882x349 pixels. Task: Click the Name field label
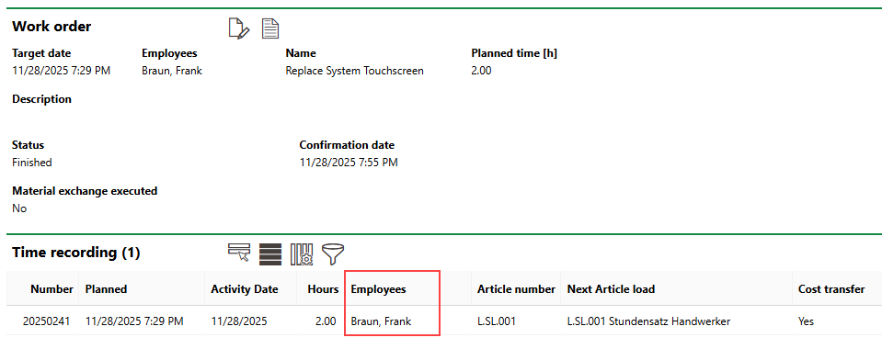301,53
